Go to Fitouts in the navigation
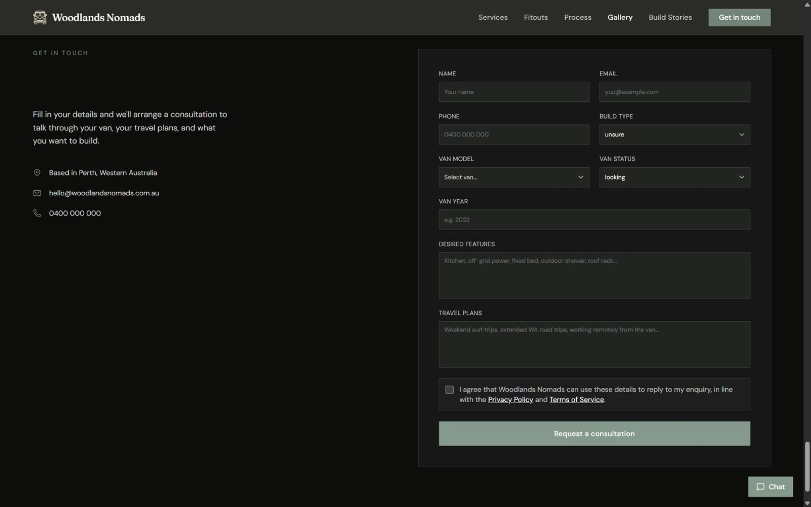The image size is (811, 507). tap(536, 17)
